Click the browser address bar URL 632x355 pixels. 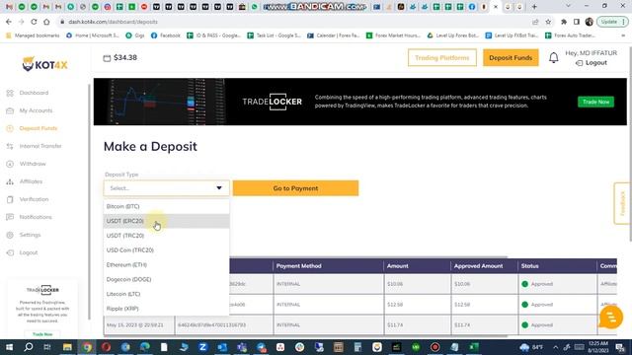tap(113, 22)
